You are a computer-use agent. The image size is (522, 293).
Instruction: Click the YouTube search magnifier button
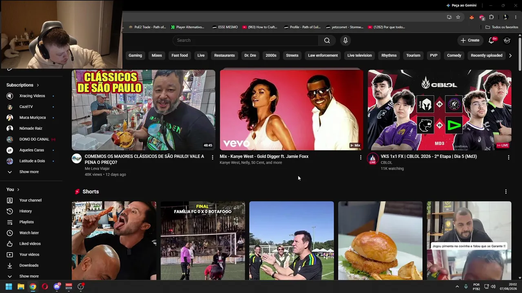pos(327,40)
